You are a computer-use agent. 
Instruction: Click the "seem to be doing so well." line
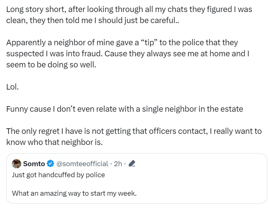coord(51,65)
